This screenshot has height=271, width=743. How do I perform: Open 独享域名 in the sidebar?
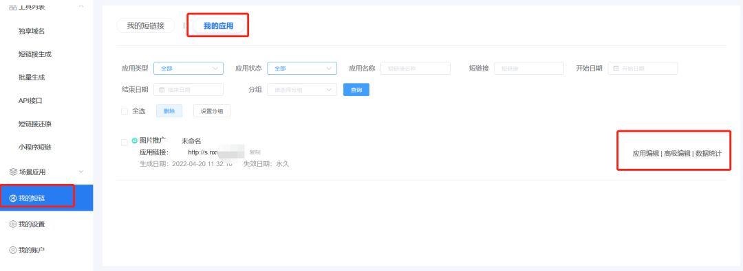pyautogui.click(x=32, y=31)
